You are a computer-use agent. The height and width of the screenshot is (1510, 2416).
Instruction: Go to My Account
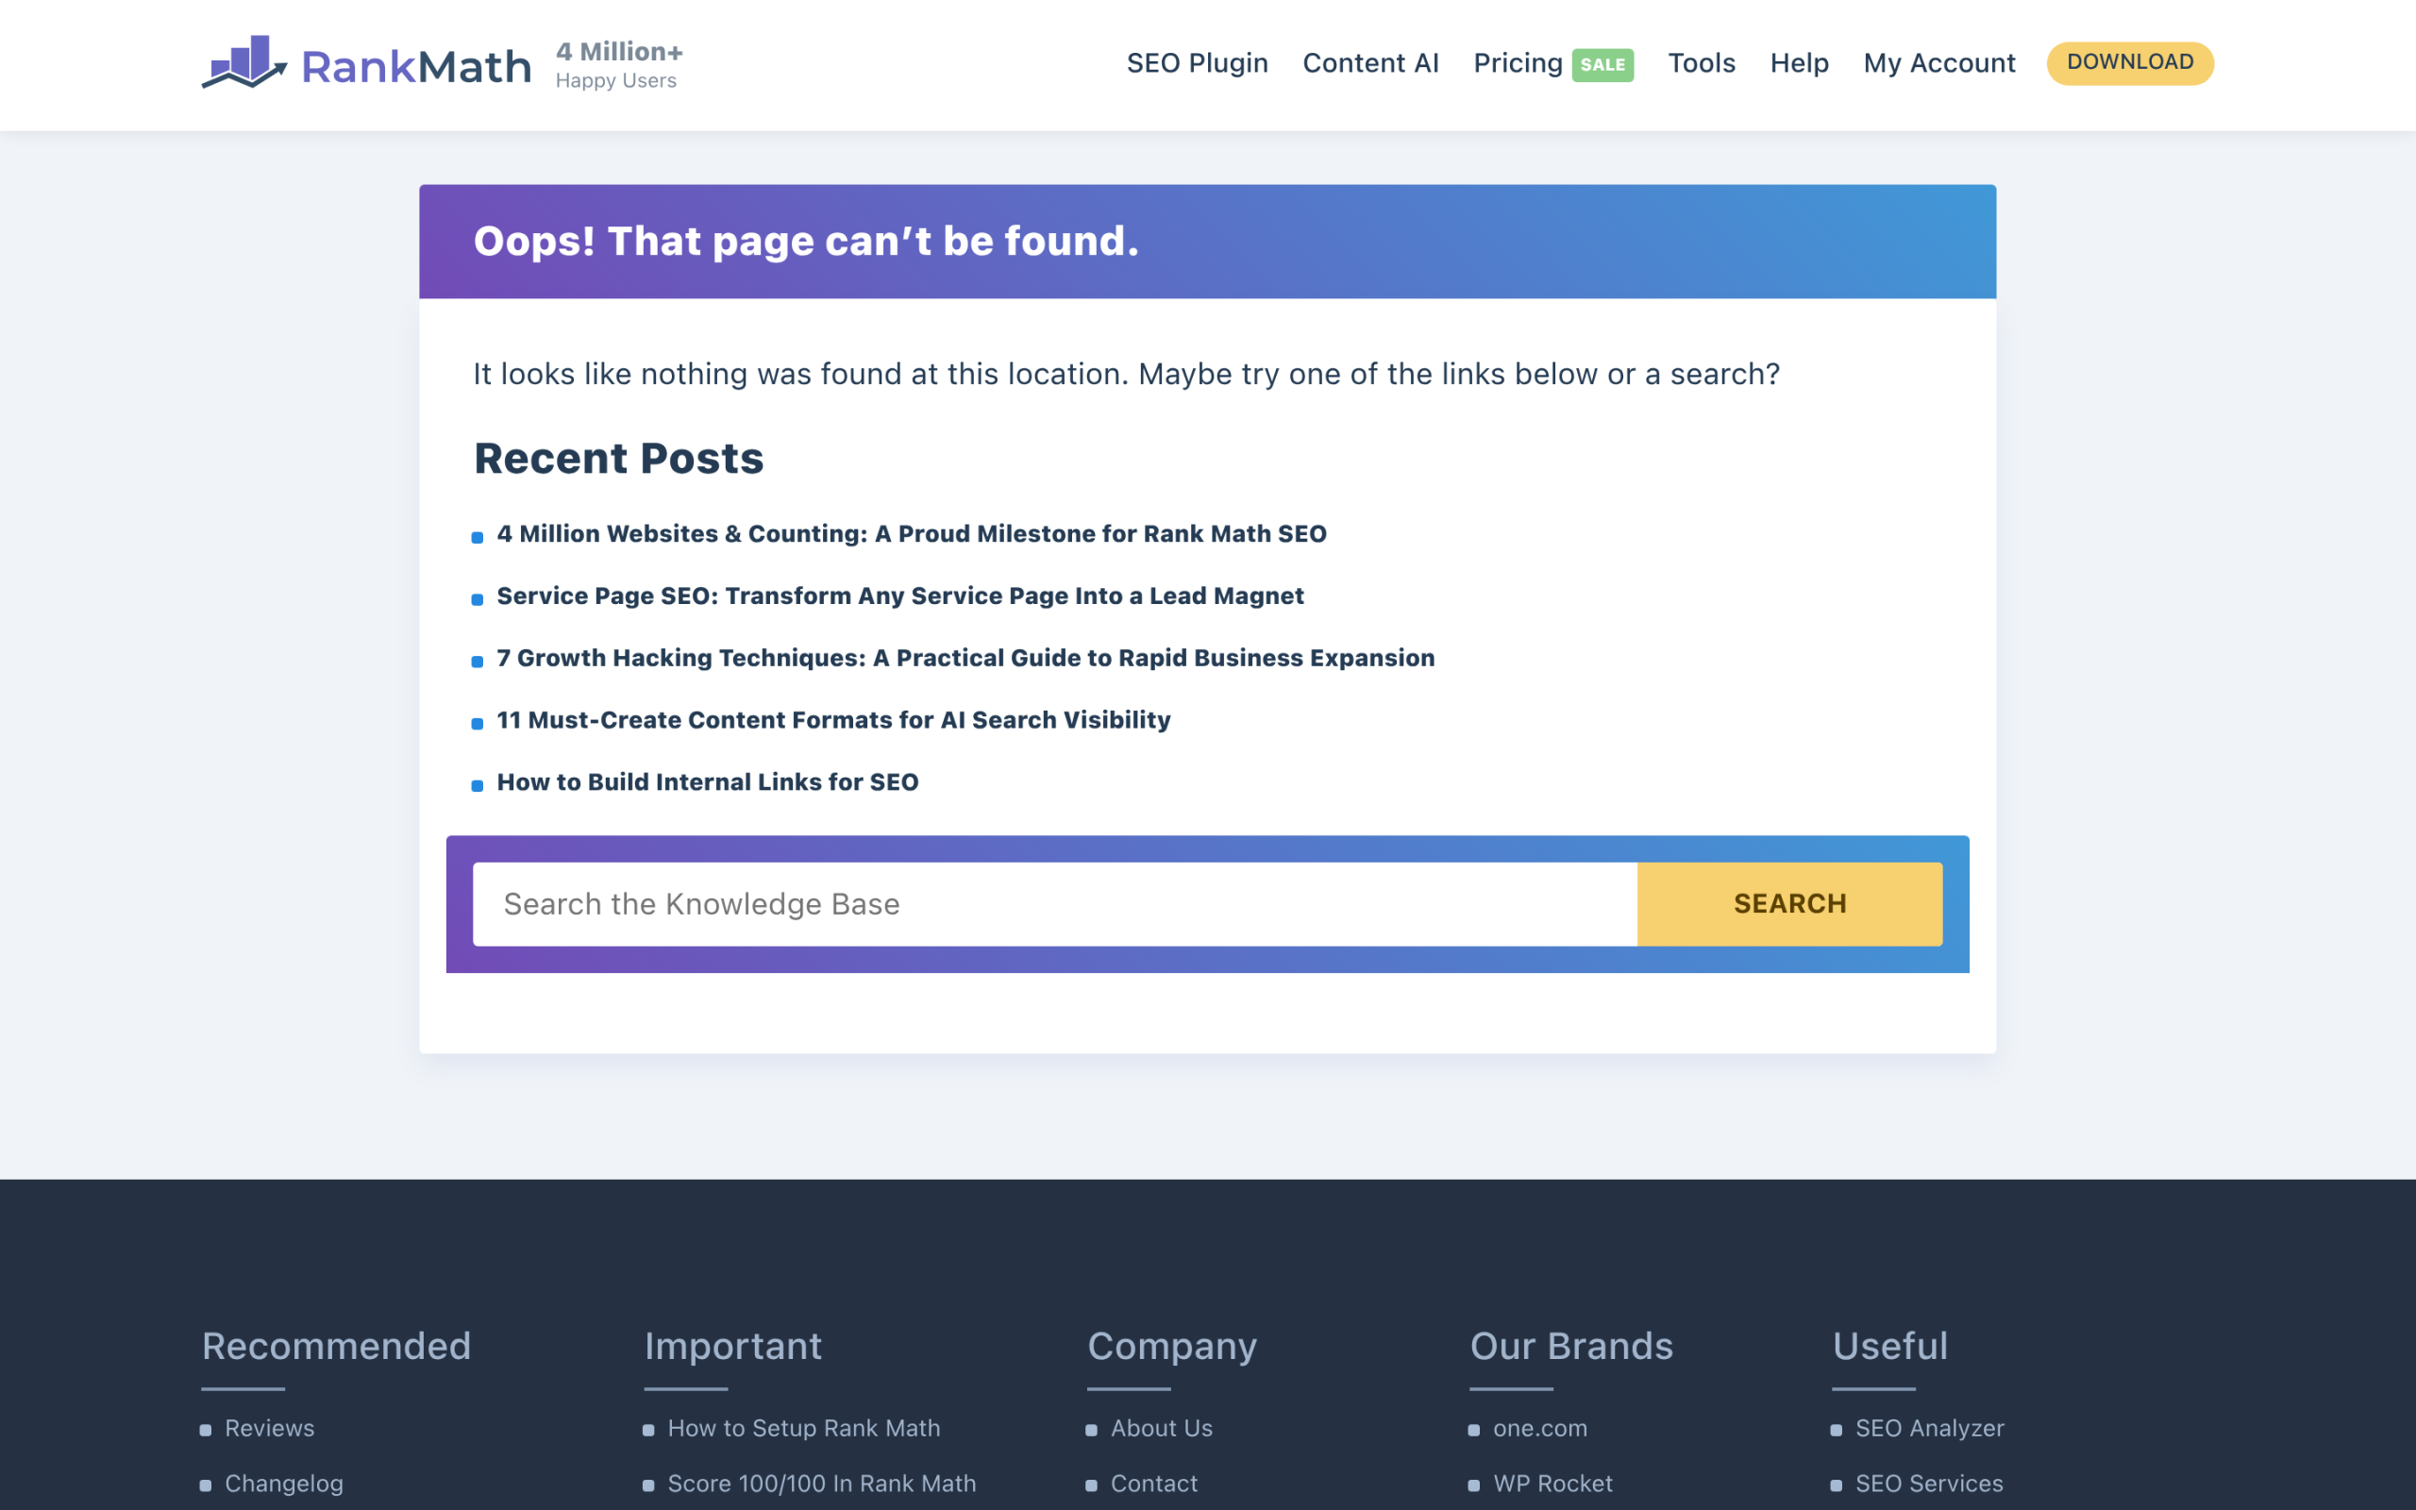pos(1938,63)
